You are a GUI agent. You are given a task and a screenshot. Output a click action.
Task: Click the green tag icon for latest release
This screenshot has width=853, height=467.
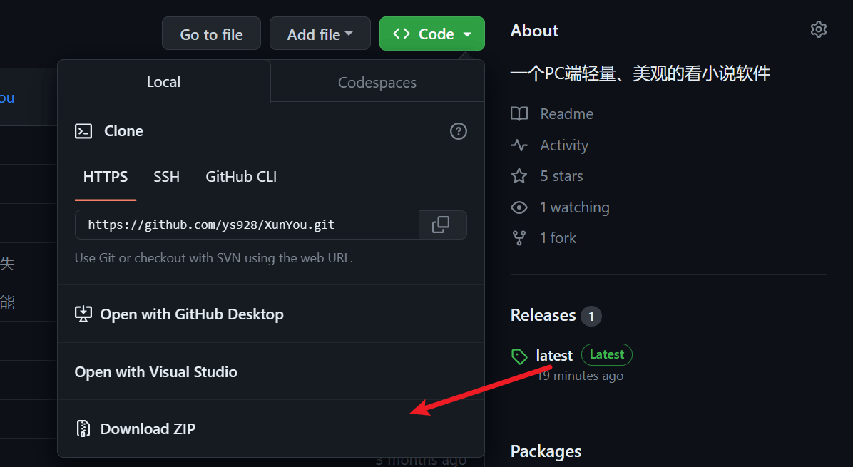(x=519, y=356)
